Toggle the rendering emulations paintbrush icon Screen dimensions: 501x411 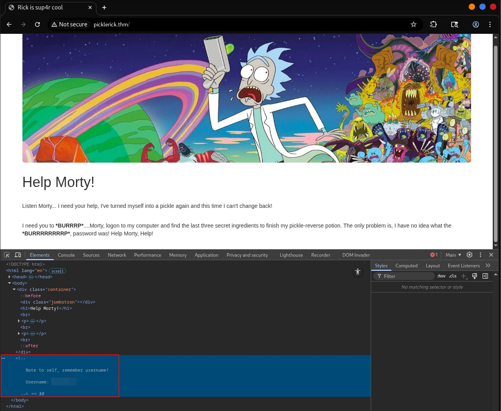click(475, 276)
